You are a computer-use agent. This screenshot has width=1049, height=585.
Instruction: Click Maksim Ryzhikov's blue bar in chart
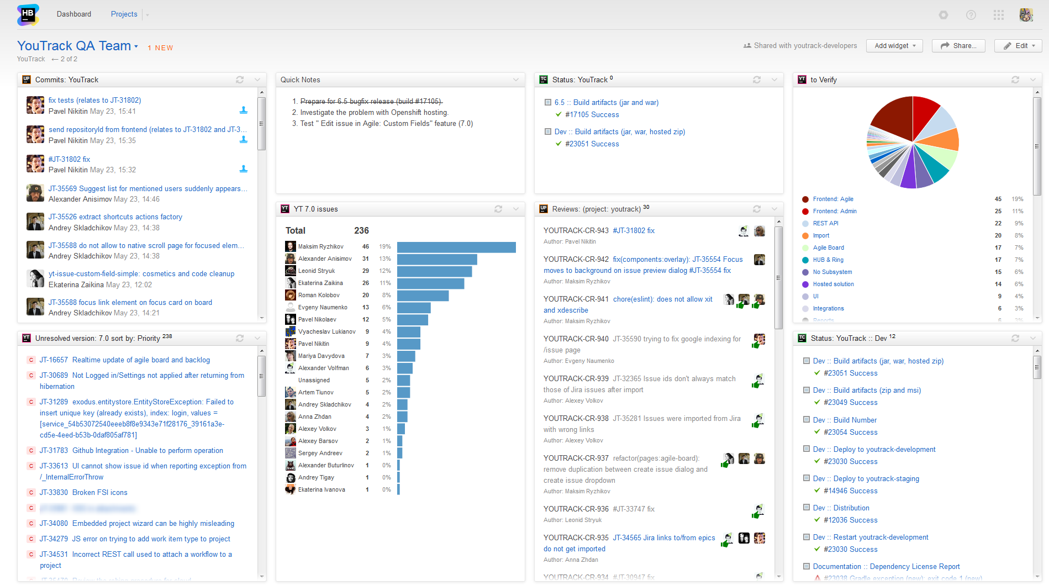[456, 247]
